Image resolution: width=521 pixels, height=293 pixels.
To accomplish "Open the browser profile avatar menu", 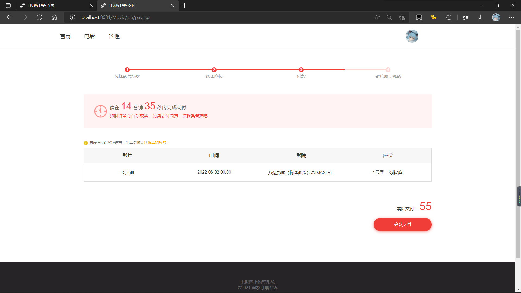I will (496, 17).
